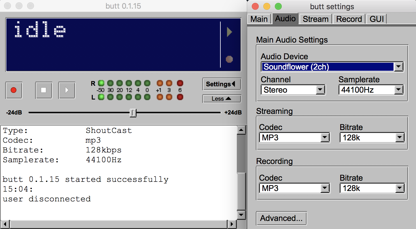Viewport: 416px width, 229px height.
Task: Click the log horizontal scrollbar
Action: click(118, 224)
